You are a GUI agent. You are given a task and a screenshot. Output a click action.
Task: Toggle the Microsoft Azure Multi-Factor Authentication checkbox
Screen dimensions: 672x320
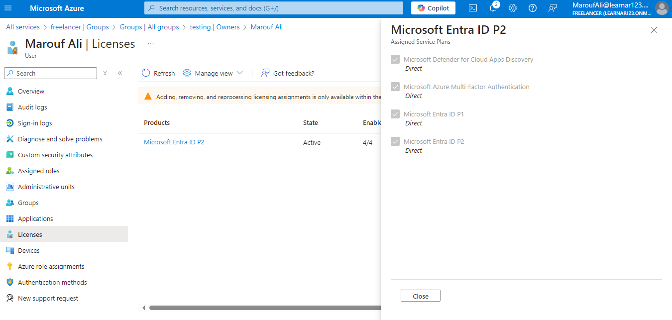pyautogui.click(x=395, y=86)
